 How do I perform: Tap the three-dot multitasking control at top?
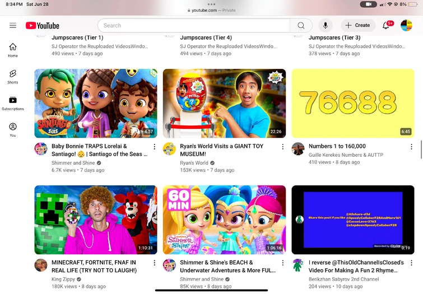[x=212, y=4]
